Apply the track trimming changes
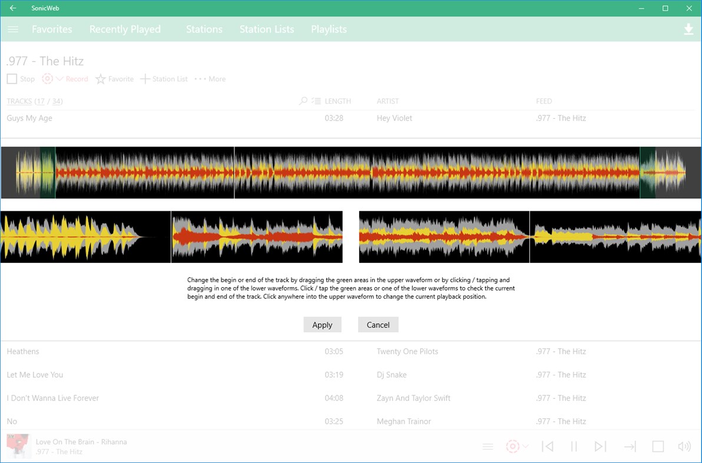 coord(322,324)
